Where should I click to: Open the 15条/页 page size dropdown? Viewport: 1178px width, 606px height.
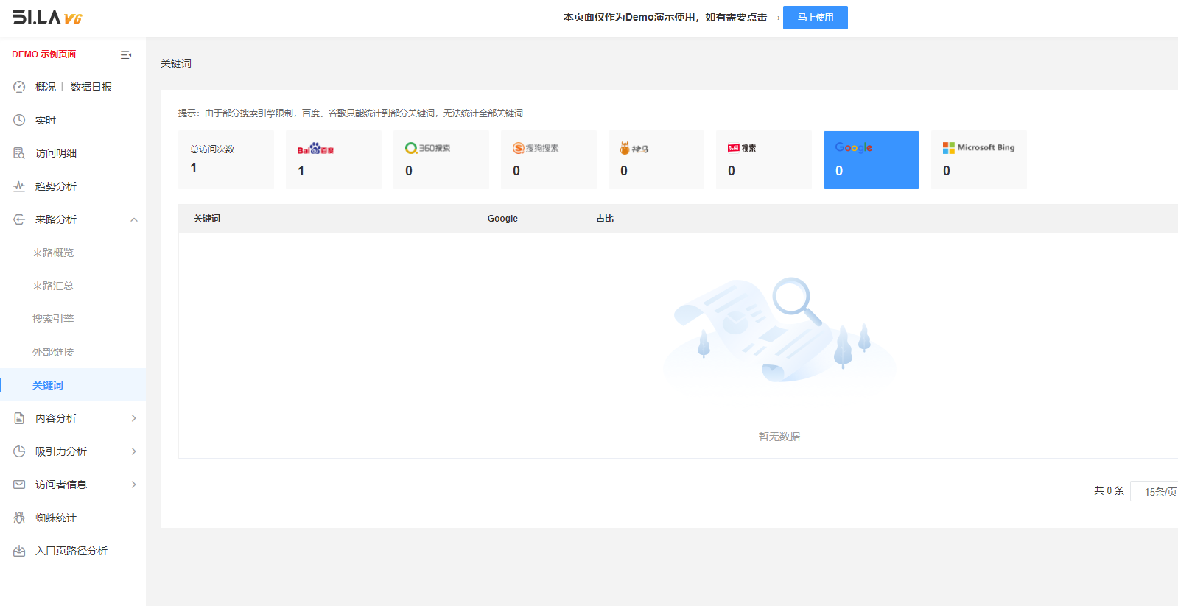(x=1157, y=491)
